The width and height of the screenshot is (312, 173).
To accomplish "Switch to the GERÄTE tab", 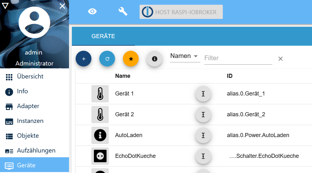I will coord(103,36).
